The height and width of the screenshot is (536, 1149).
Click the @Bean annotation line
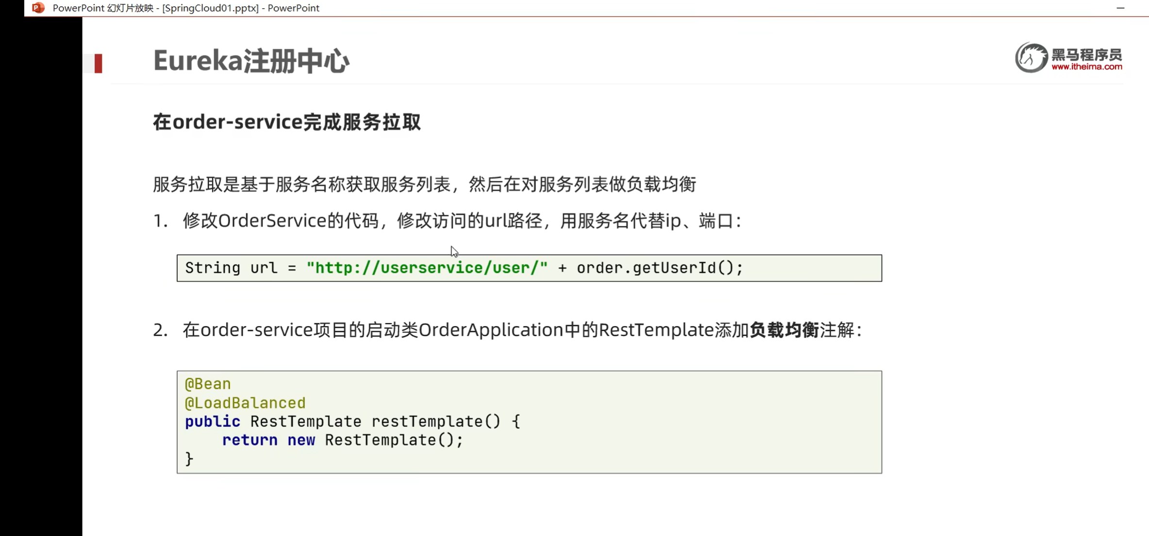pyautogui.click(x=208, y=384)
